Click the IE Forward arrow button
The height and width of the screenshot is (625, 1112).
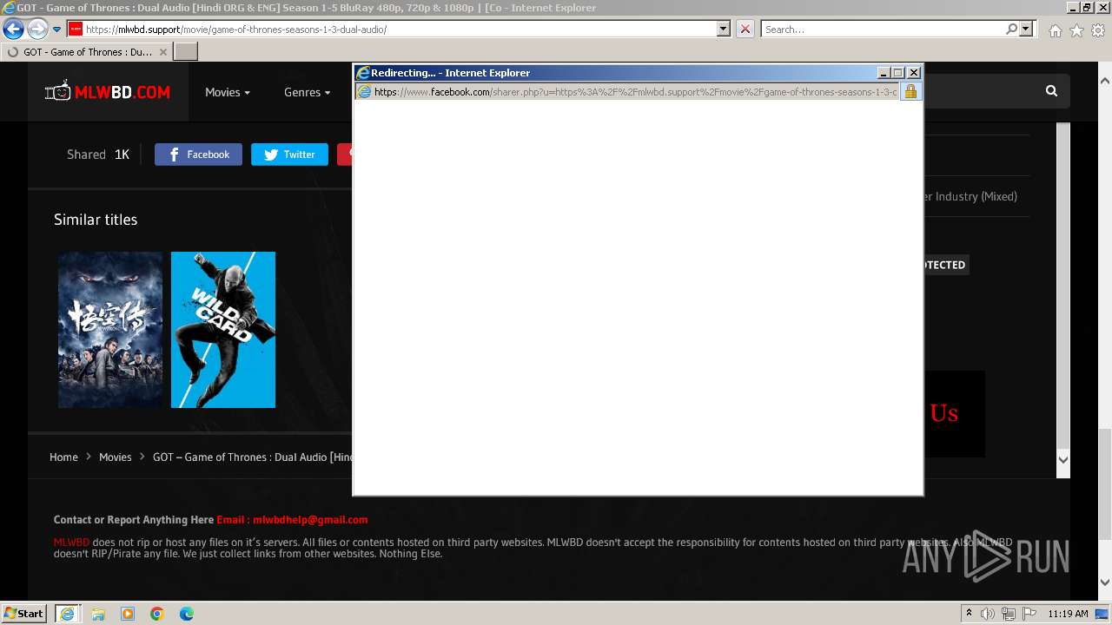(37, 30)
